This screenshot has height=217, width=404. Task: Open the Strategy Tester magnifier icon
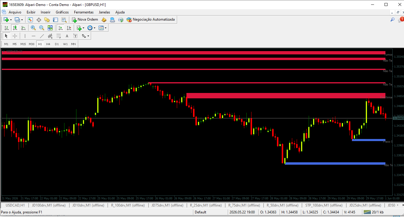tap(64, 20)
